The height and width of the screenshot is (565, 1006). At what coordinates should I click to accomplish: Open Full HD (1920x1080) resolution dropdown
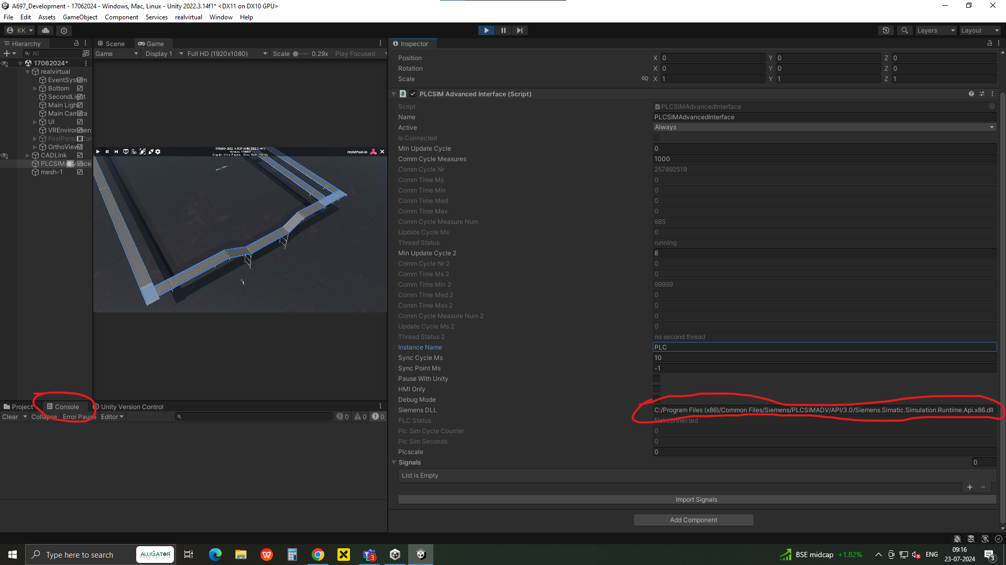(227, 53)
